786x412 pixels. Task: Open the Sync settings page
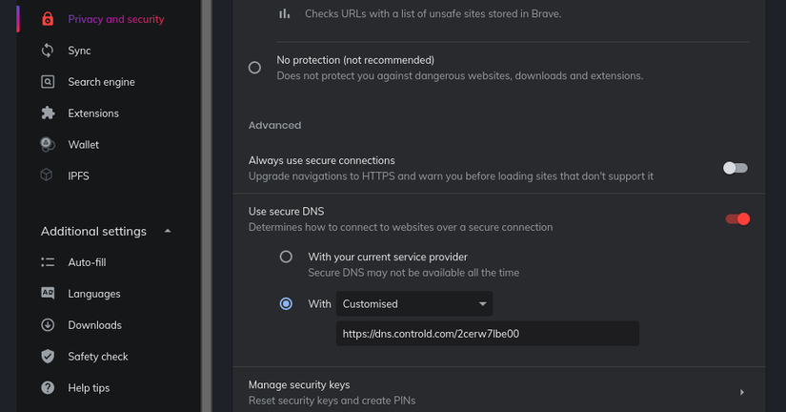tap(79, 51)
